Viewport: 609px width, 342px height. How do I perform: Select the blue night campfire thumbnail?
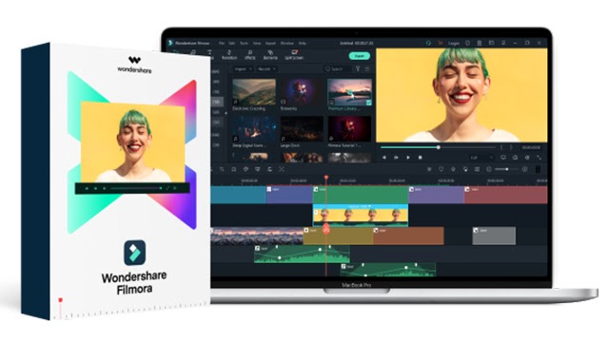point(254,129)
